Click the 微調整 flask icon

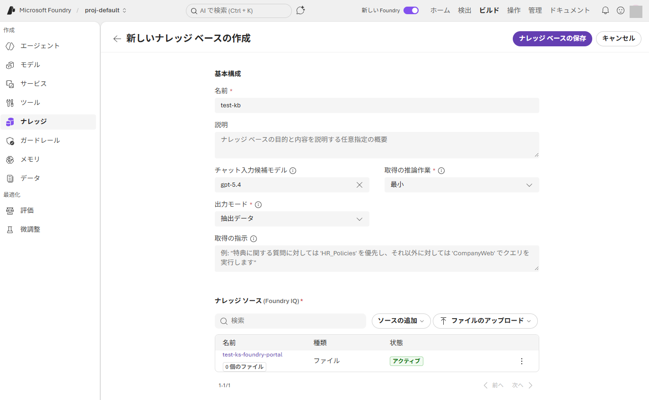click(x=10, y=229)
